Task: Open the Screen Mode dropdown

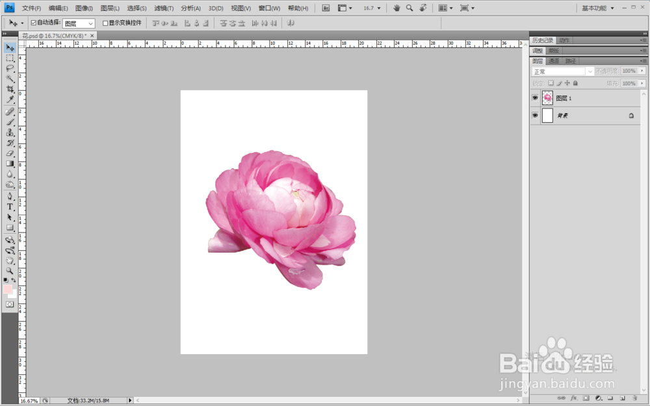Action: [467, 8]
